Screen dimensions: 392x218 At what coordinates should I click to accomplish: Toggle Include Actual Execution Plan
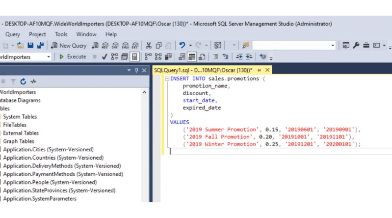148,57
